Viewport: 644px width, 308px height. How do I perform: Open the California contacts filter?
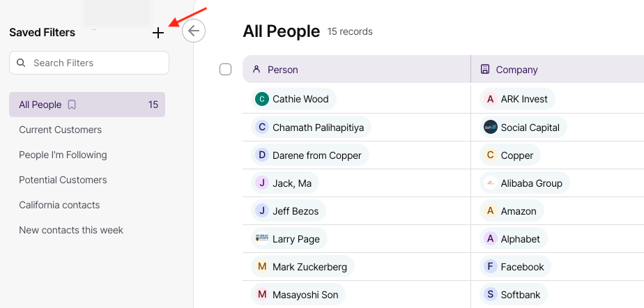(59, 205)
